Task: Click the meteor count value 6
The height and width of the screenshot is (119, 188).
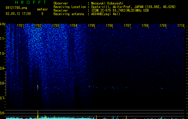Action: point(42,14)
